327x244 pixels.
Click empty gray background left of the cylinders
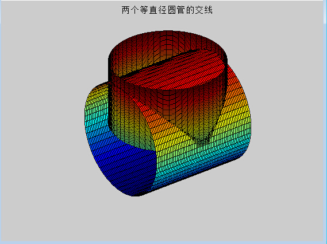pyautogui.click(x=42, y=115)
